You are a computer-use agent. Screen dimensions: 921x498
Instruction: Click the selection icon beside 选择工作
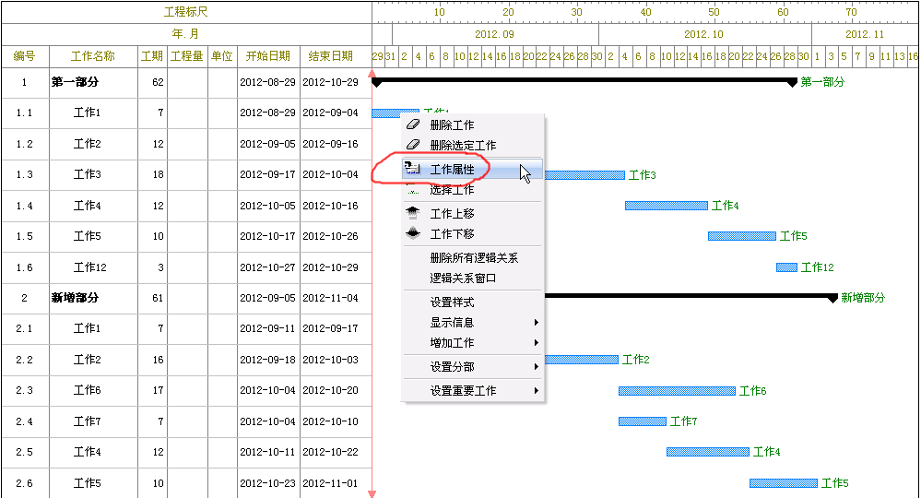tap(413, 190)
